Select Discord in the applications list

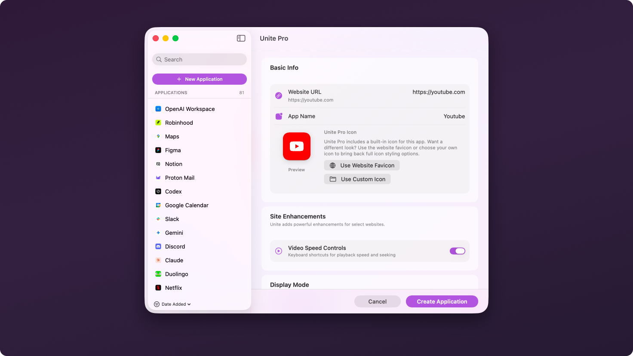[200, 246]
